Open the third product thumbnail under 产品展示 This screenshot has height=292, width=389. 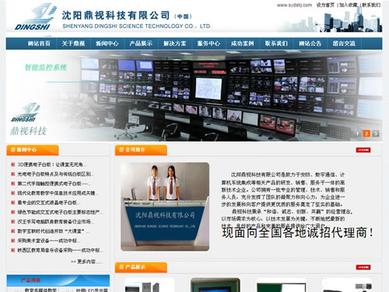tap(281, 285)
